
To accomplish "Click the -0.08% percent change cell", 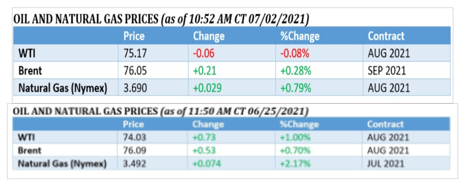I will 295,54.
